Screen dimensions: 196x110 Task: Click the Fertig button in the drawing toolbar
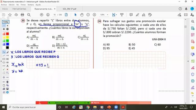pyautogui.click(x=6, y=22)
